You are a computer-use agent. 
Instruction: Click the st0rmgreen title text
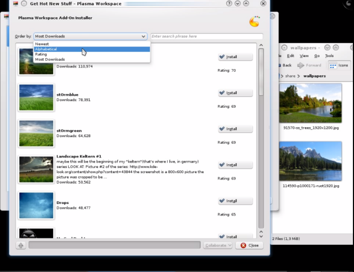69,130
